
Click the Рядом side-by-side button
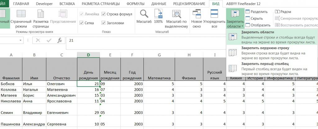[x=283, y=12]
